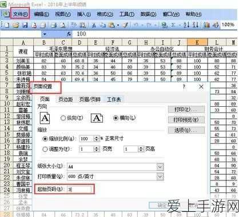Select the 横向 landscape radio button
239x217 pixels.
(115, 118)
